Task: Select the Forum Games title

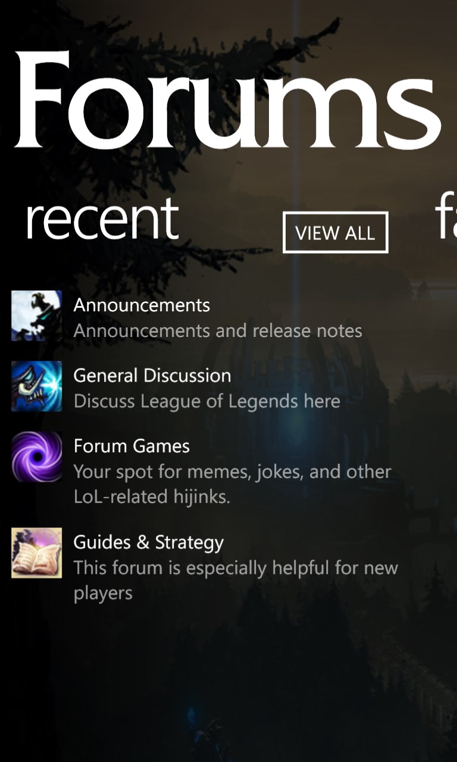Action: point(132,446)
